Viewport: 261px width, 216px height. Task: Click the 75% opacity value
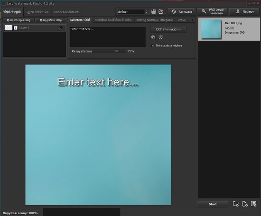click(x=131, y=51)
